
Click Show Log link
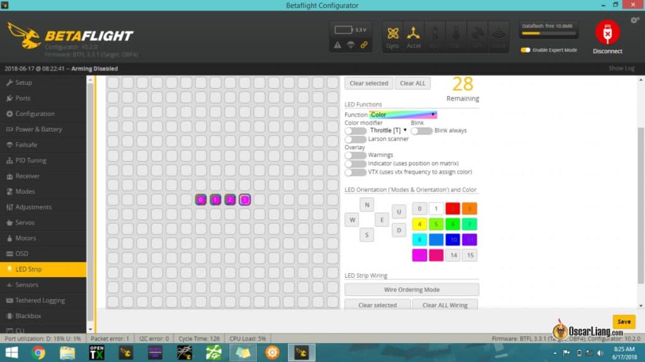point(622,68)
